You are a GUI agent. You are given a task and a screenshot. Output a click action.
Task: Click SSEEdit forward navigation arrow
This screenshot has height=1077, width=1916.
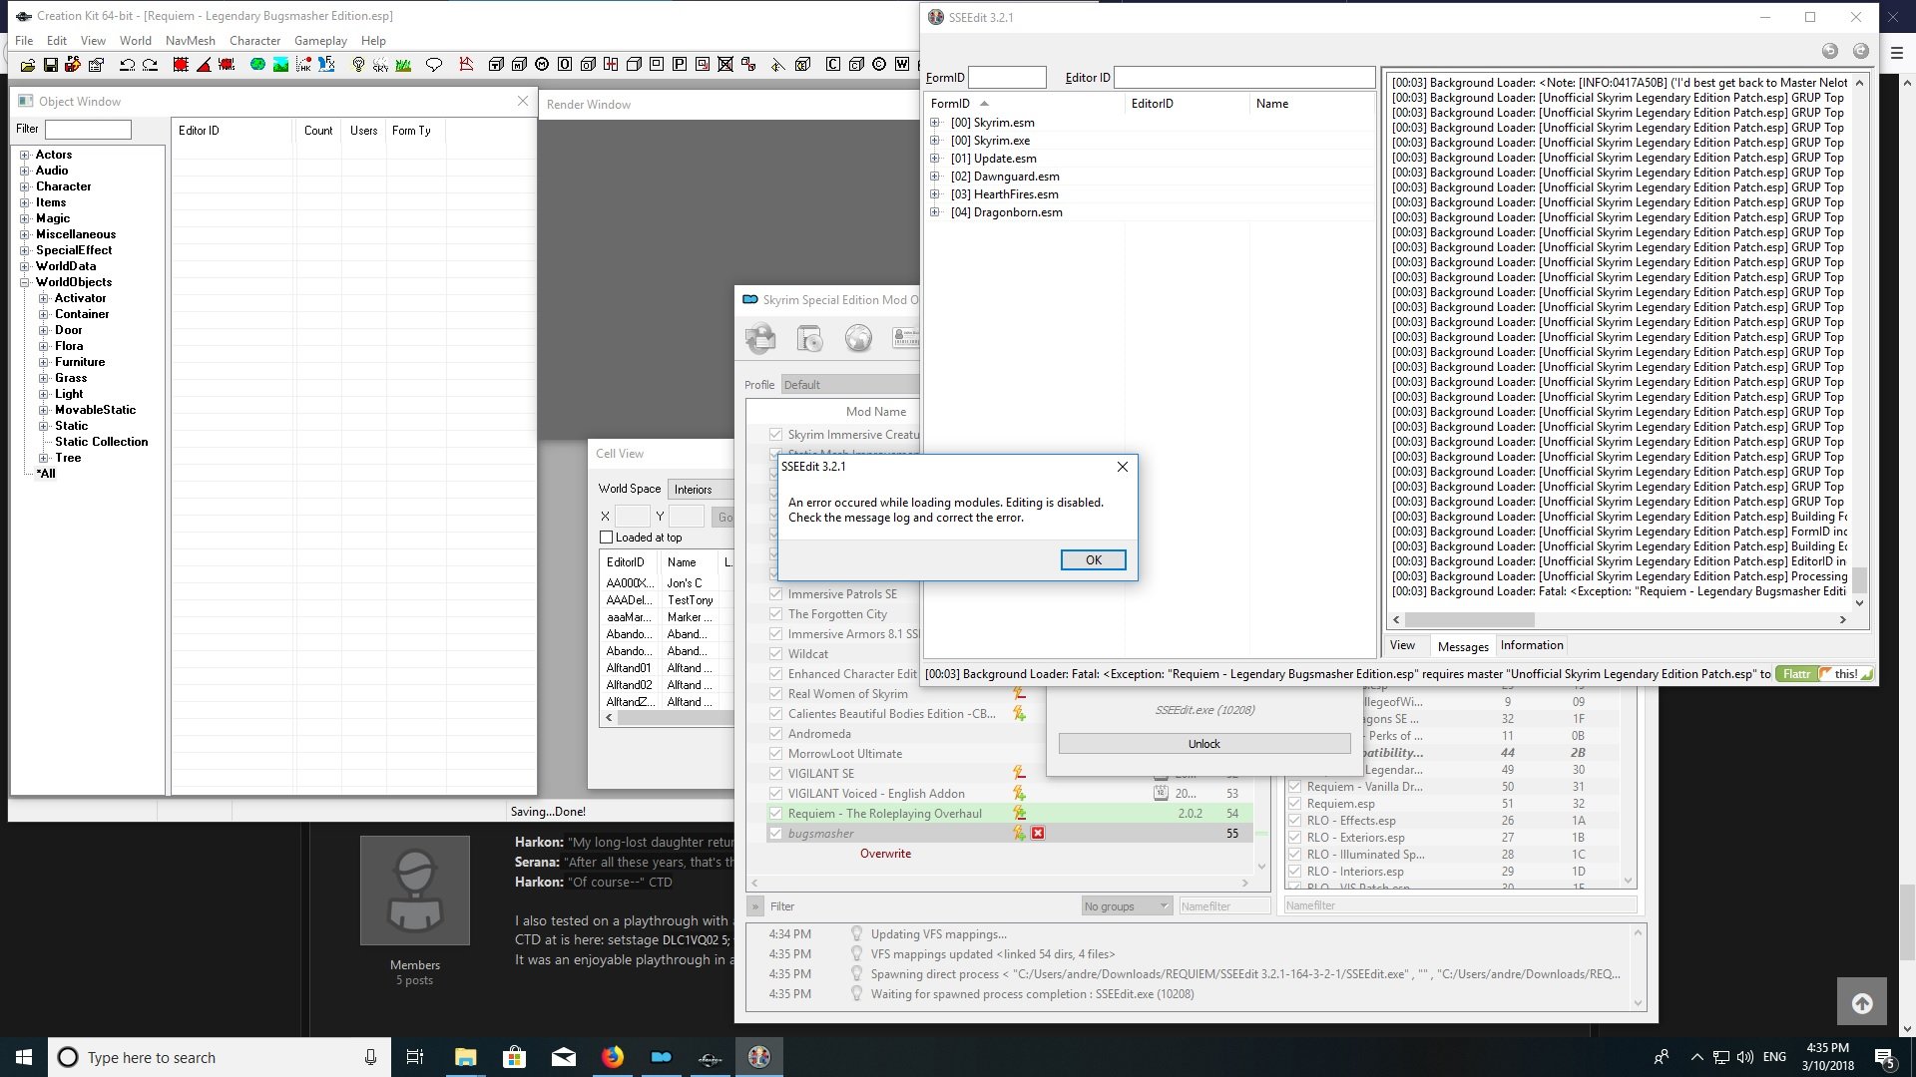click(1861, 51)
